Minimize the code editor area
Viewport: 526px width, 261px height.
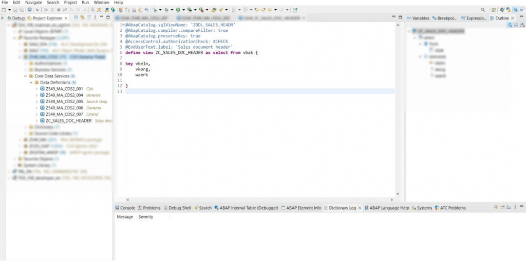pyautogui.click(x=394, y=16)
